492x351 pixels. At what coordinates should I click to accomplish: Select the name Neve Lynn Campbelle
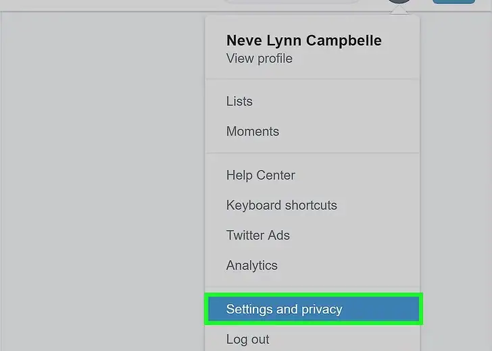pyautogui.click(x=303, y=40)
